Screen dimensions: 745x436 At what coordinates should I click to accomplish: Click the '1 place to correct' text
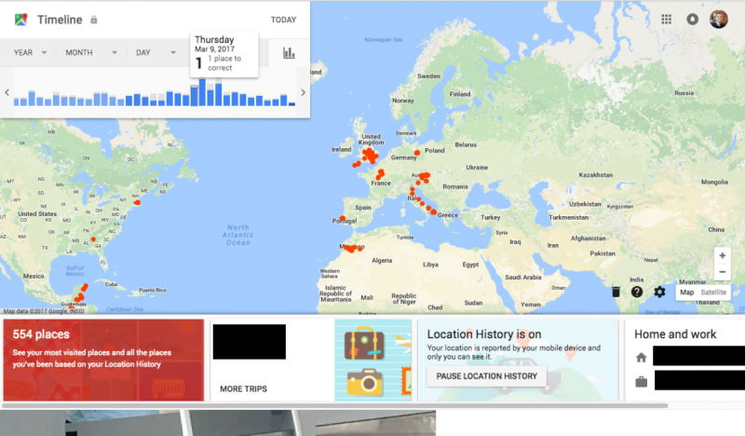point(224,63)
